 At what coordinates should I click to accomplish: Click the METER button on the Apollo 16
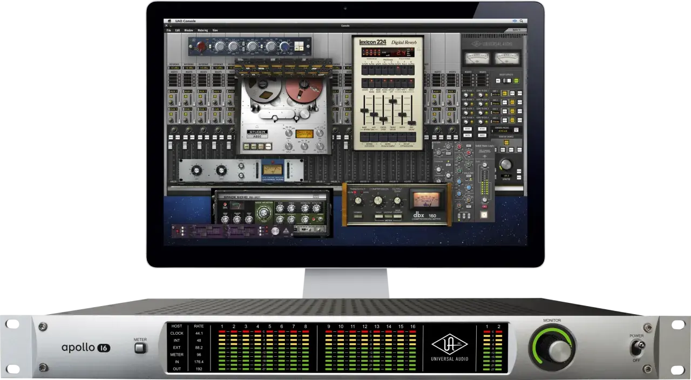(140, 348)
